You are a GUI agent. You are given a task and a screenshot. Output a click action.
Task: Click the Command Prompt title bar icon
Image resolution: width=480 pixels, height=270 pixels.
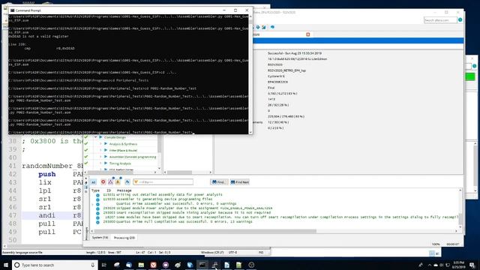pyautogui.click(x=13, y=10)
